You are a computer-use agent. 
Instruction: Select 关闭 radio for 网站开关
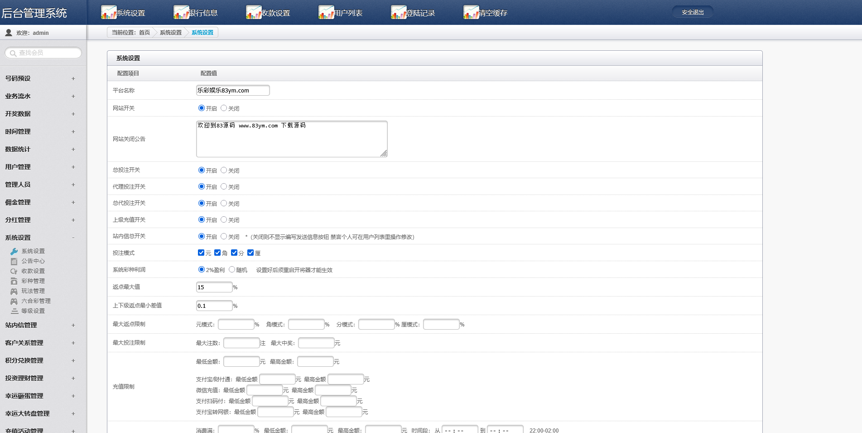tap(224, 108)
